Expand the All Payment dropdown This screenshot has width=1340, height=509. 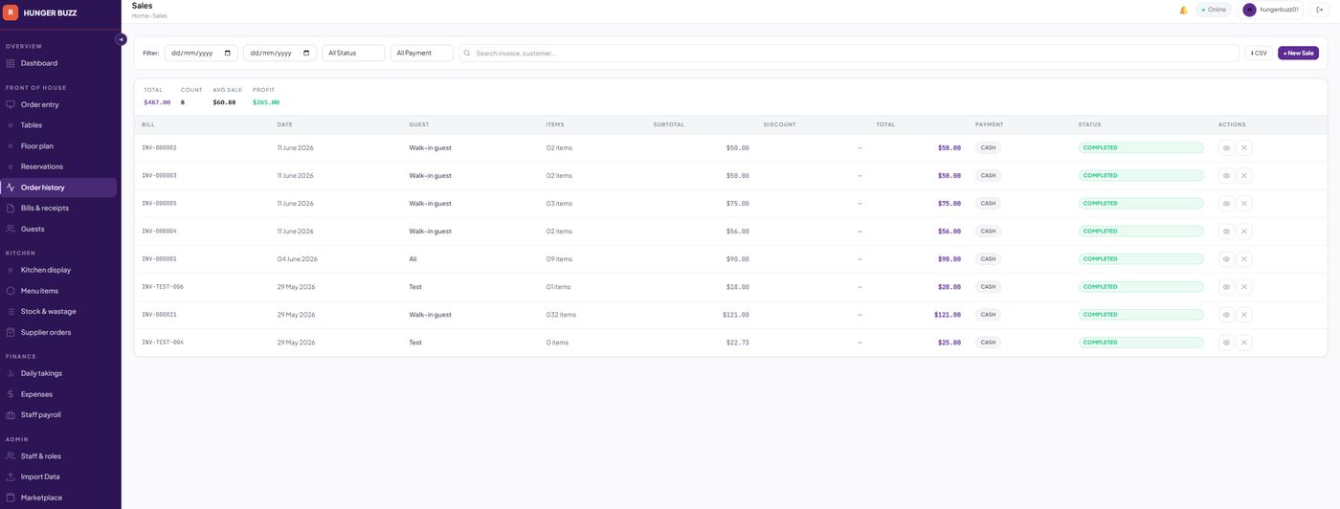(x=421, y=53)
